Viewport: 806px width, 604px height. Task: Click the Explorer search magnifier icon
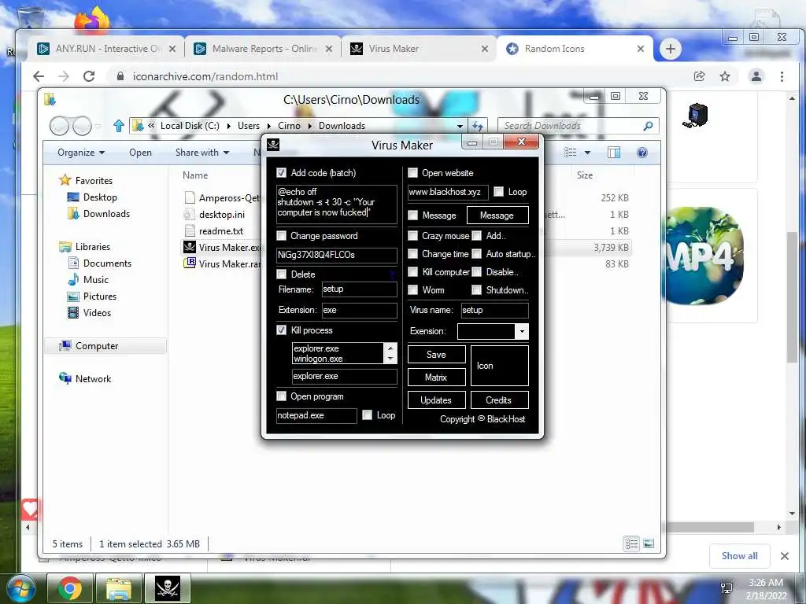pos(649,126)
